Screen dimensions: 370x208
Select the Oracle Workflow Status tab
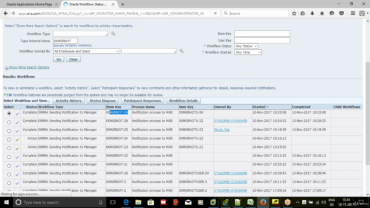[x=88, y=4]
